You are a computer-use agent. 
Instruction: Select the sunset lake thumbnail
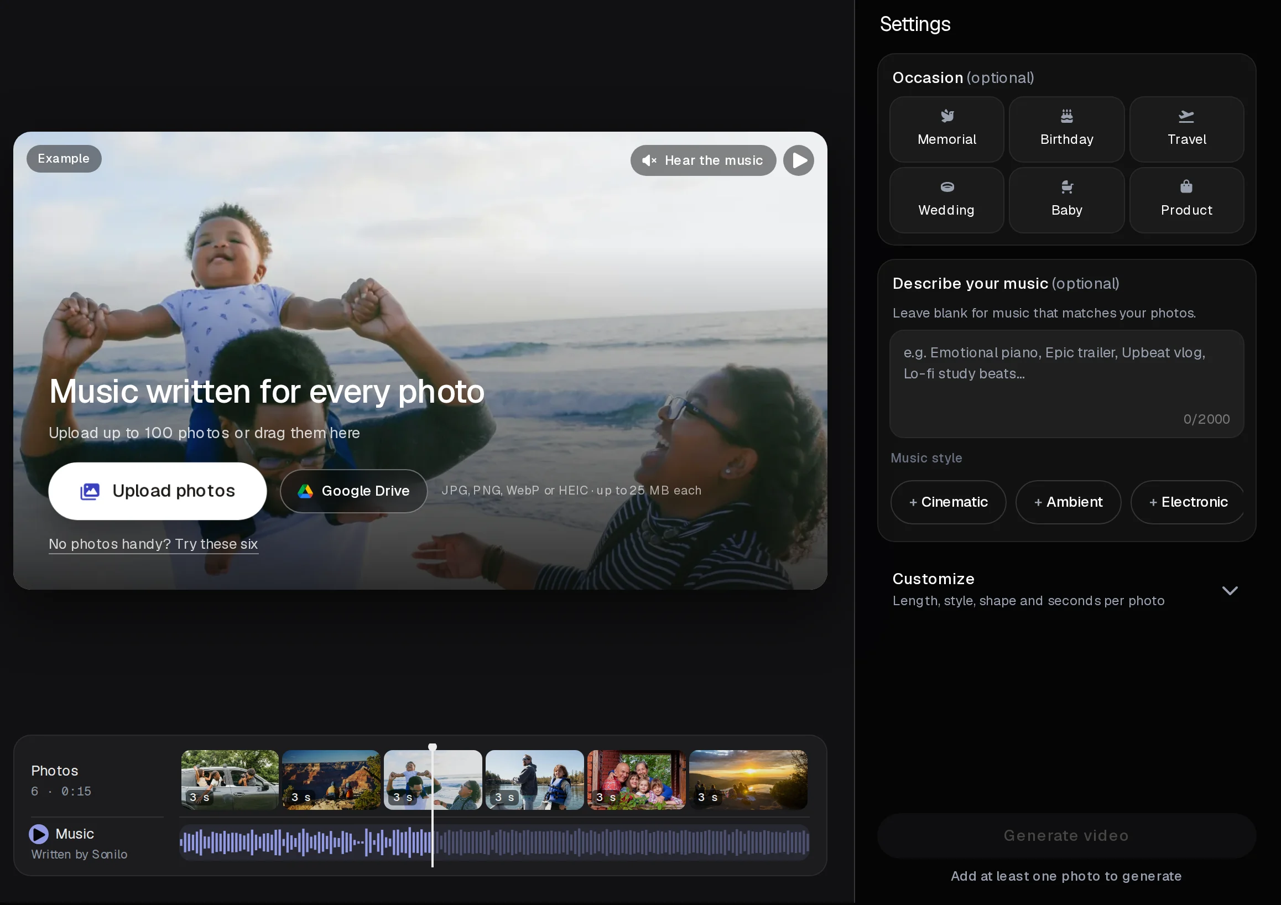[x=748, y=779]
